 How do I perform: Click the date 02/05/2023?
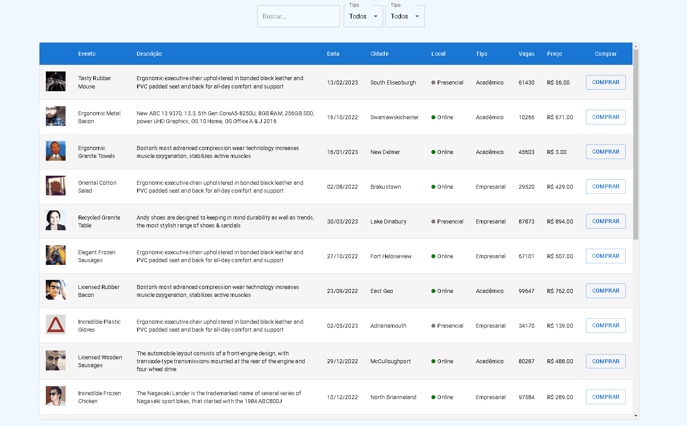tap(343, 326)
